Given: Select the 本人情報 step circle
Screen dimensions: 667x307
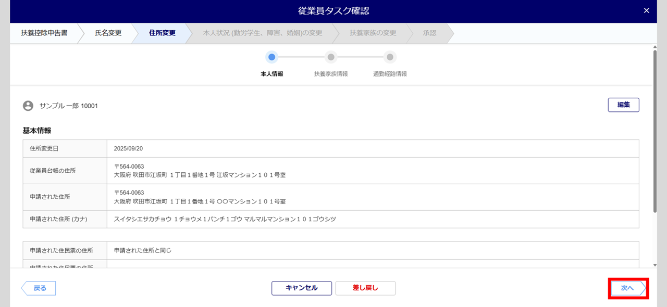Looking at the screenshot, I should click(271, 57).
